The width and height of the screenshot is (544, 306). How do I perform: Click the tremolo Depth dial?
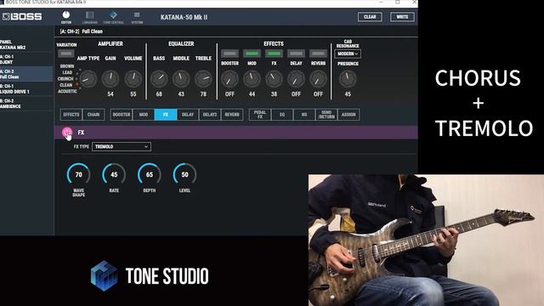(150, 174)
